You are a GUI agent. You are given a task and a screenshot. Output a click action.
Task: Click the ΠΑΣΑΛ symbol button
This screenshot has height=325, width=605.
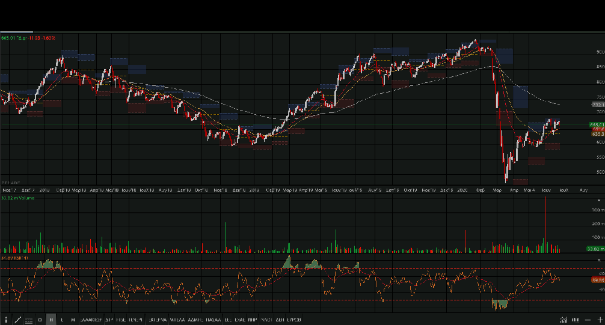pyautogui.click(x=213, y=320)
